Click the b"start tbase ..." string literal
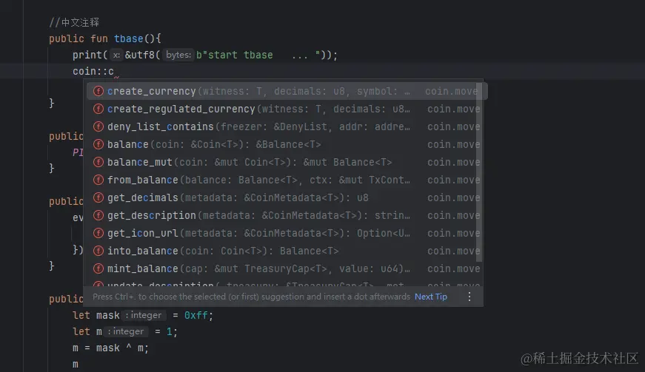645x372 pixels. click(258, 55)
